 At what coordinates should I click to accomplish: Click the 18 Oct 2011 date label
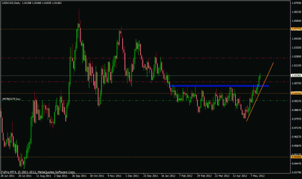(x=97, y=176)
